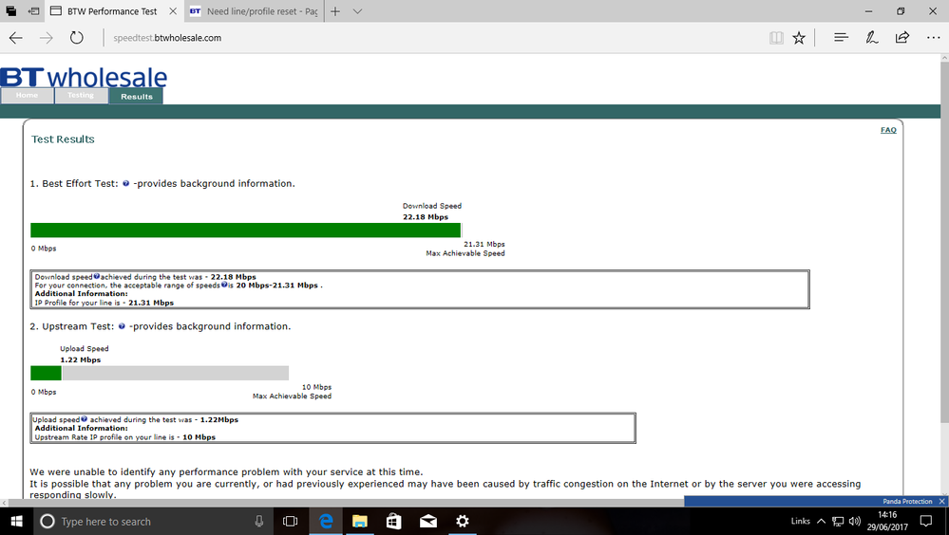The height and width of the screenshot is (535, 949).
Task: Make a web note with pen icon
Action: tap(871, 38)
